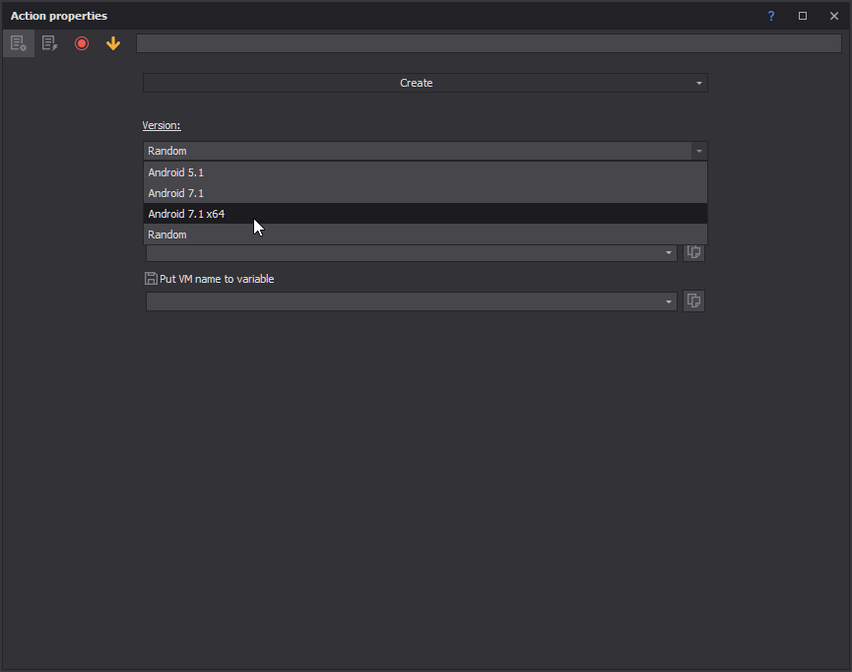Close the Action properties window
Viewport: 852px width, 672px height.
click(x=834, y=16)
